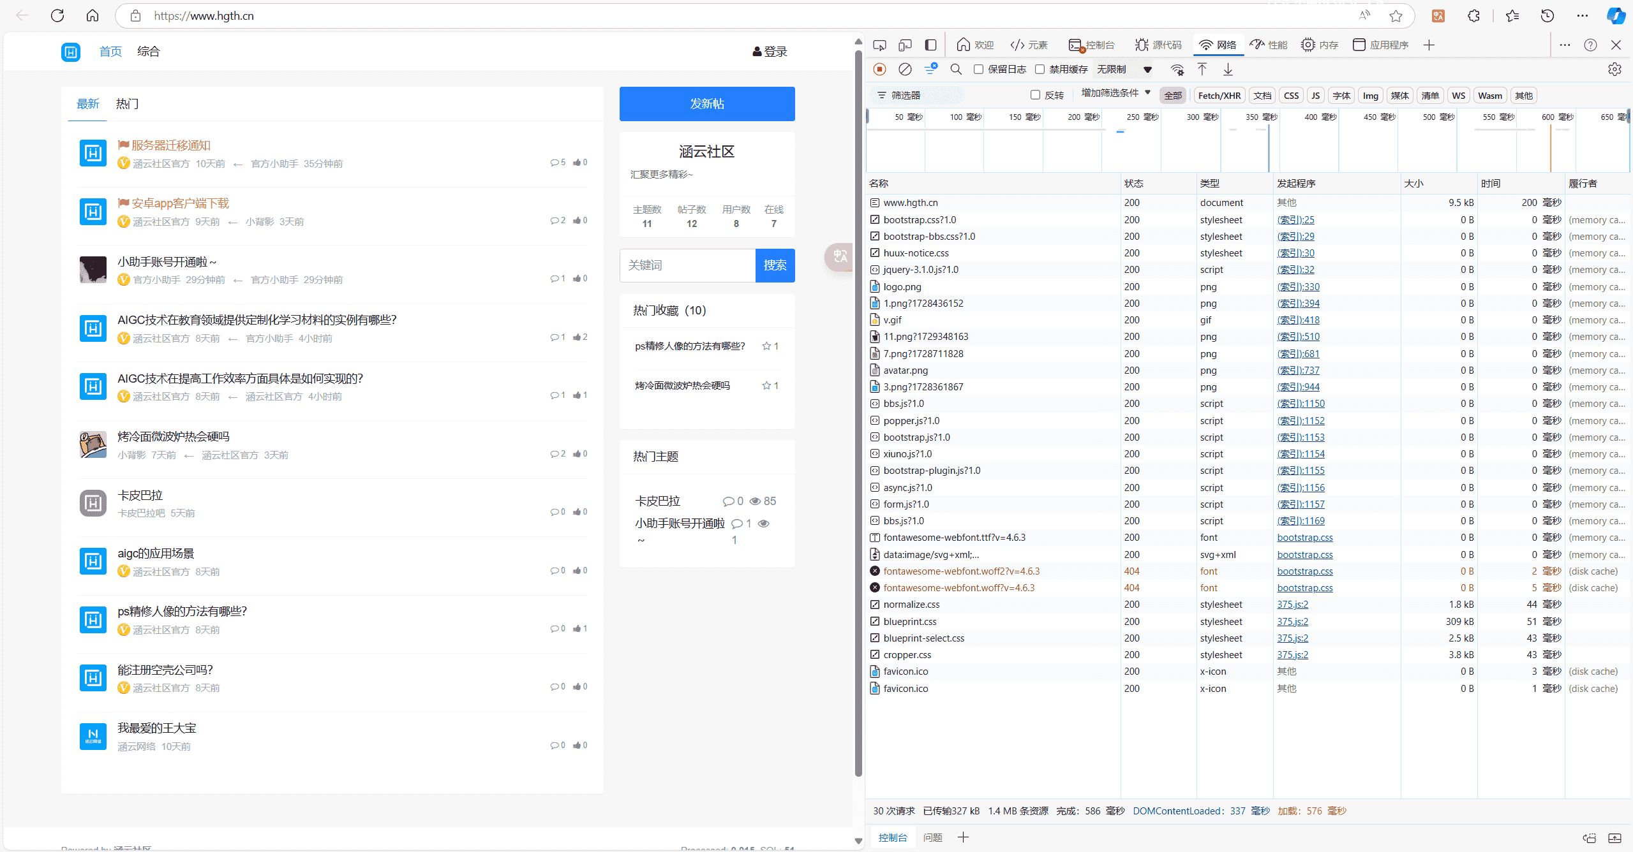Add new drawer tab plus icon
Viewport: 1633px width, 852px height.
click(x=964, y=837)
